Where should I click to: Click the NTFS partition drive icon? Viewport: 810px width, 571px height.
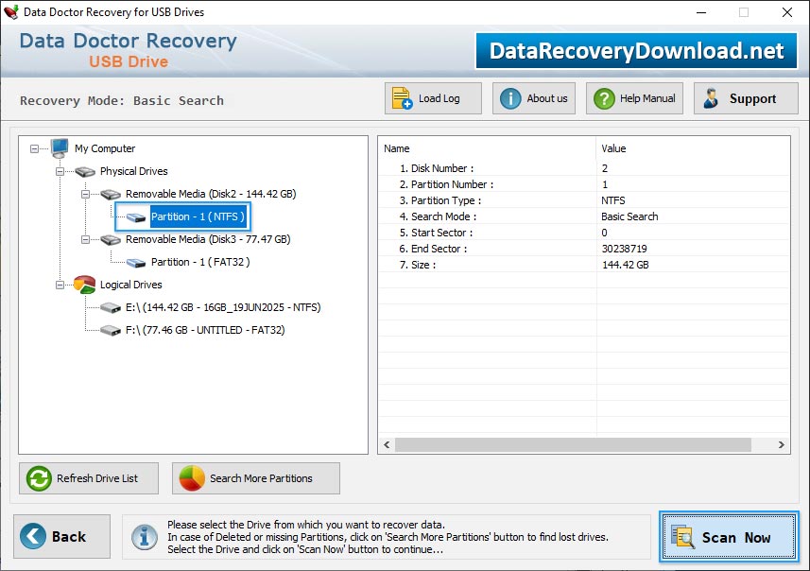tap(136, 217)
